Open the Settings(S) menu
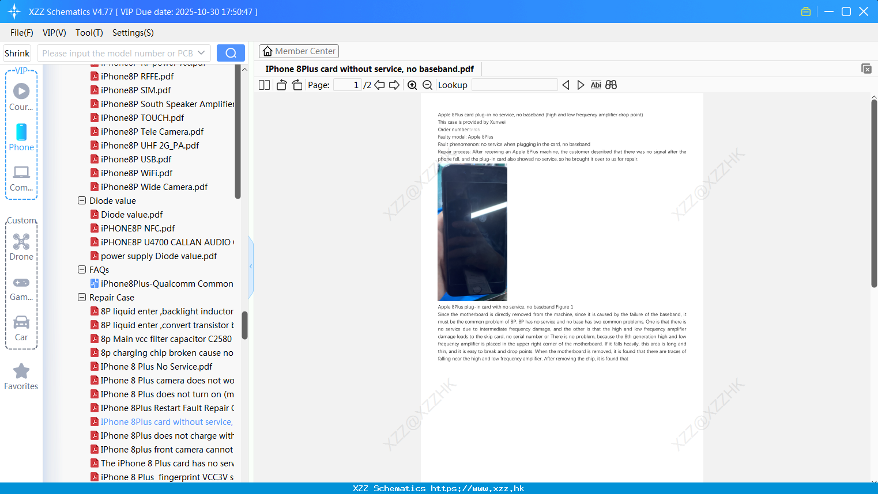Screen dimensions: 878x494 tap(133, 33)
